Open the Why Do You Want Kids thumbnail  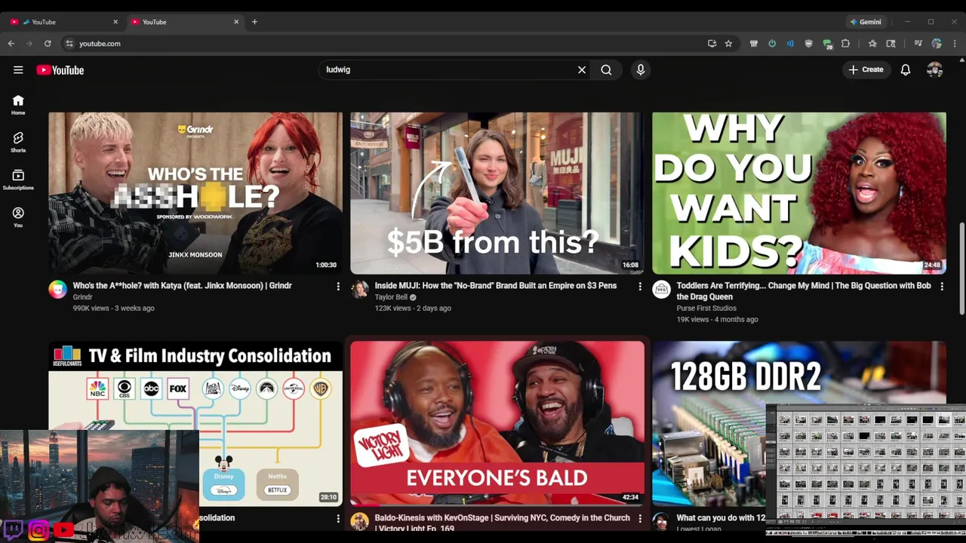point(799,193)
